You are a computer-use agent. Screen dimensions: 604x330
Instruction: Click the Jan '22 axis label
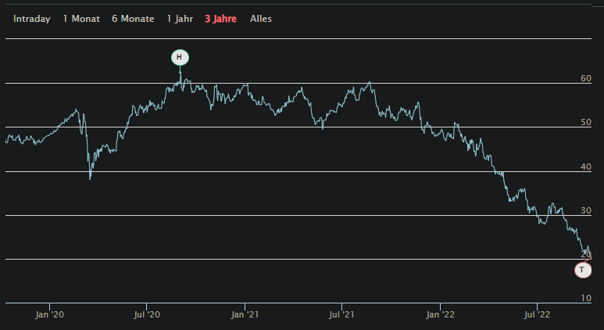440,314
